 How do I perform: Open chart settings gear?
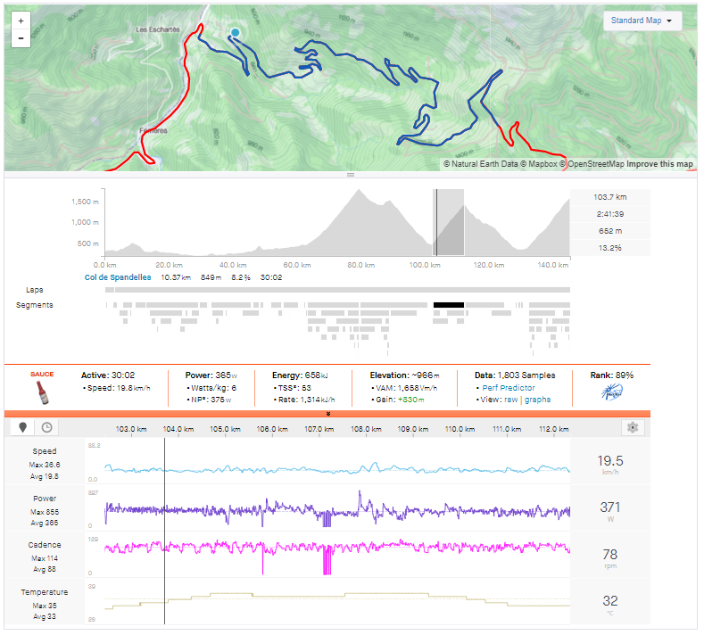coord(633,427)
